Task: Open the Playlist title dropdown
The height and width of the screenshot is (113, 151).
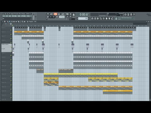Action: click(32, 22)
